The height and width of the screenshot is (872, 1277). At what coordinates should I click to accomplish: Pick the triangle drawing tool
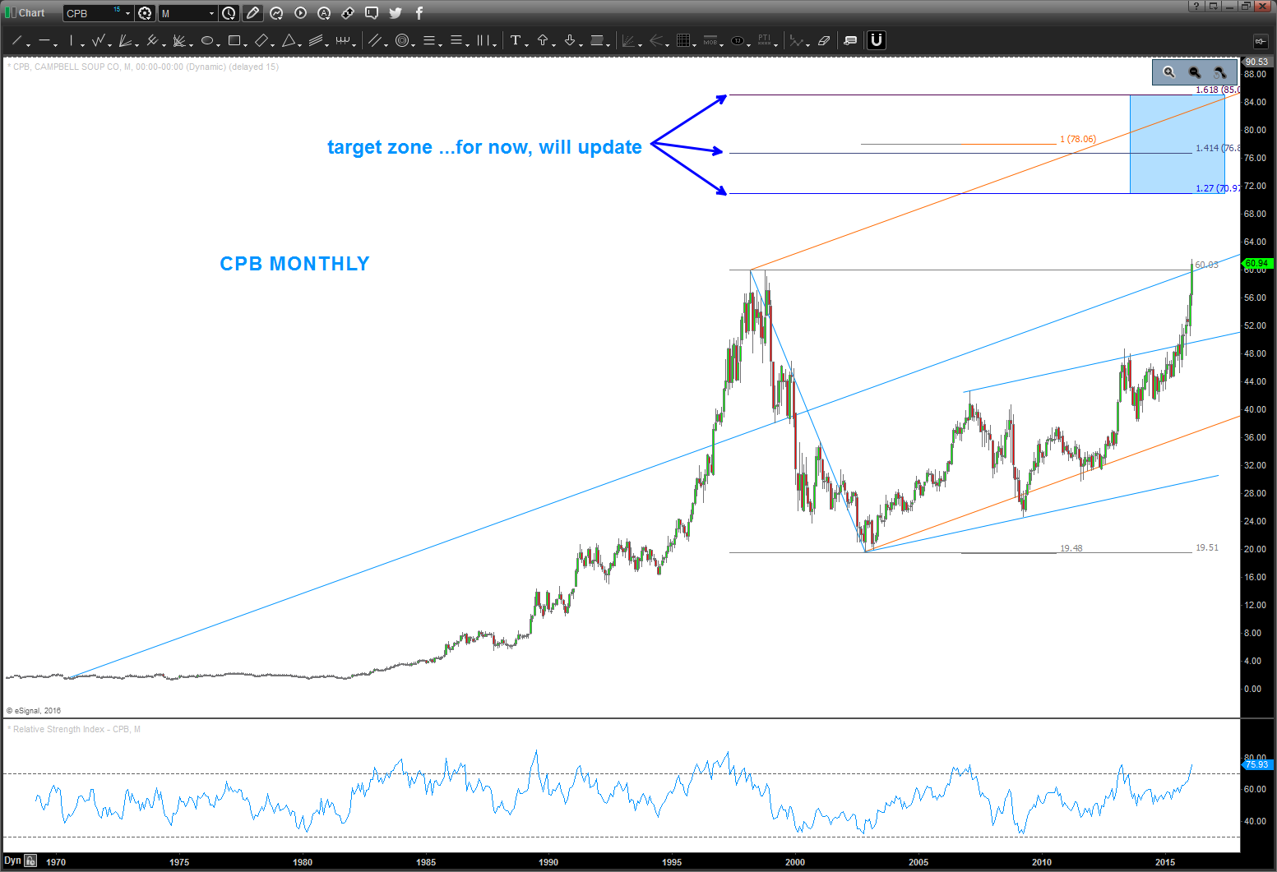[x=289, y=40]
